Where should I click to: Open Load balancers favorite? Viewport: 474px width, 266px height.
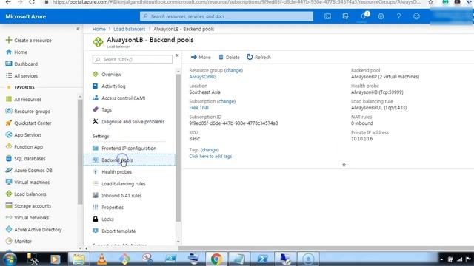click(26, 194)
